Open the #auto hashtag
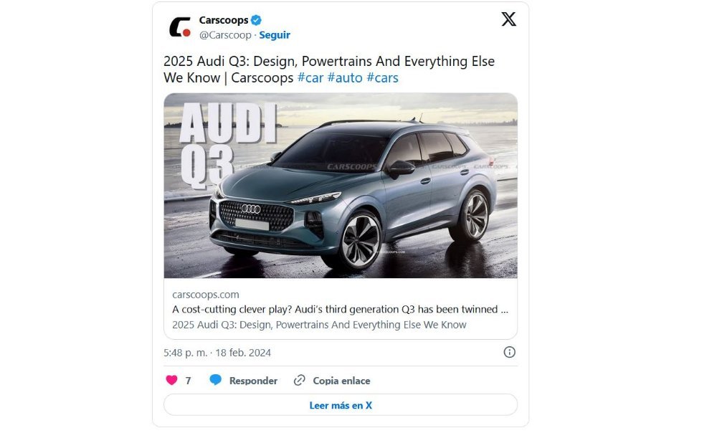 tap(345, 77)
